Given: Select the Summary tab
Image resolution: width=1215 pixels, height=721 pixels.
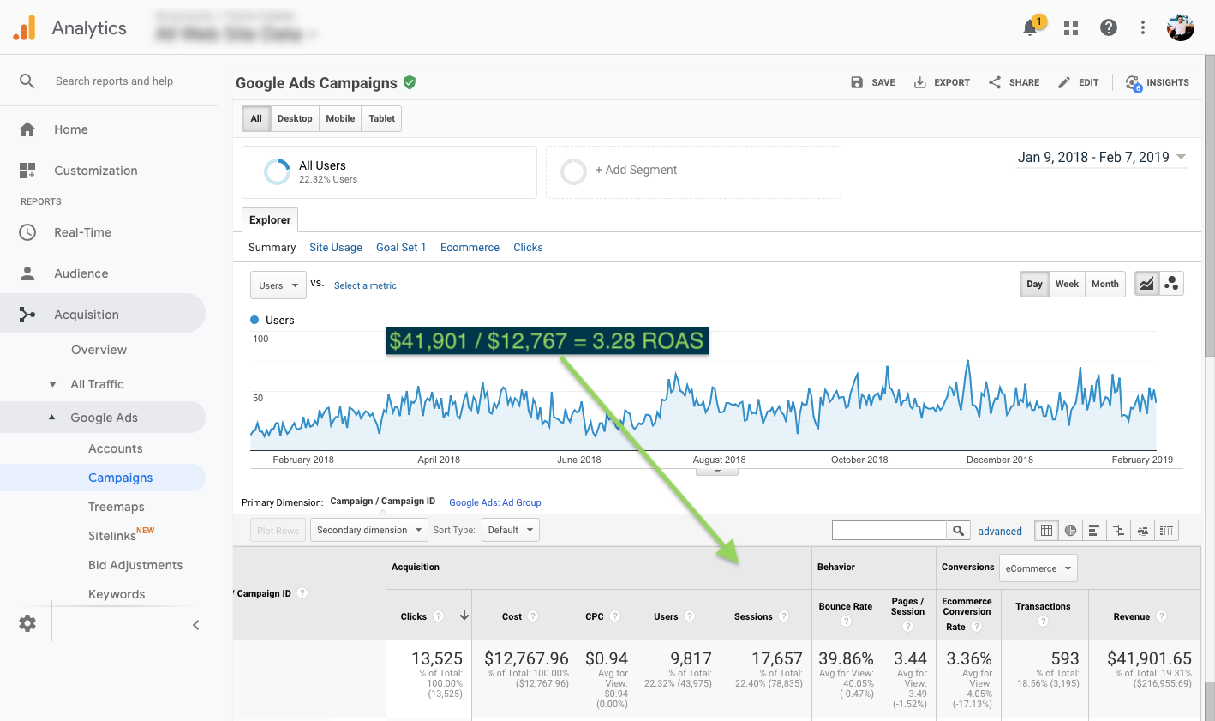Looking at the screenshot, I should [272, 247].
